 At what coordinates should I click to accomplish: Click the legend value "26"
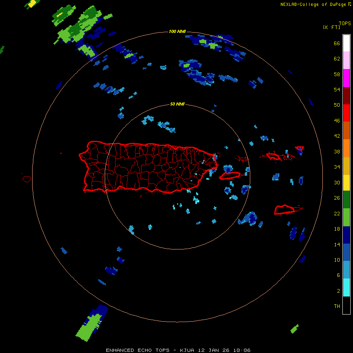pyautogui.click(x=337, y=198)
